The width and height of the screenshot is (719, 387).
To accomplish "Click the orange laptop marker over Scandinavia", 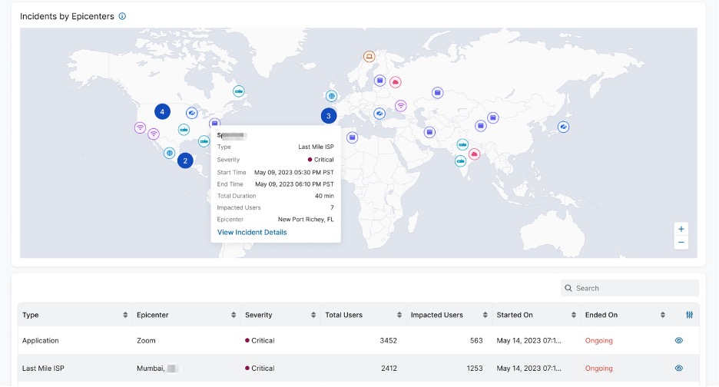I will tap(369, 56).
